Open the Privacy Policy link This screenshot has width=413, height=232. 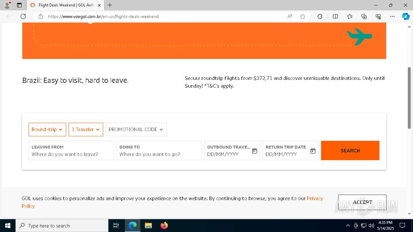click(315, 198)
